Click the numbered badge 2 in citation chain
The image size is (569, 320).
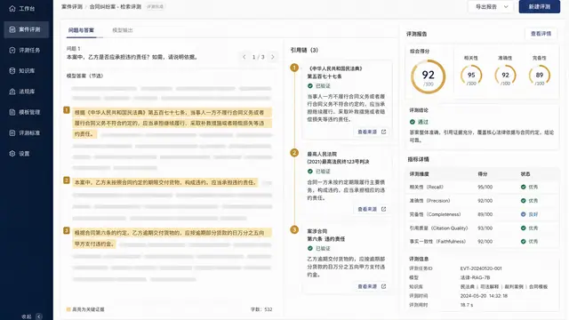294,153
